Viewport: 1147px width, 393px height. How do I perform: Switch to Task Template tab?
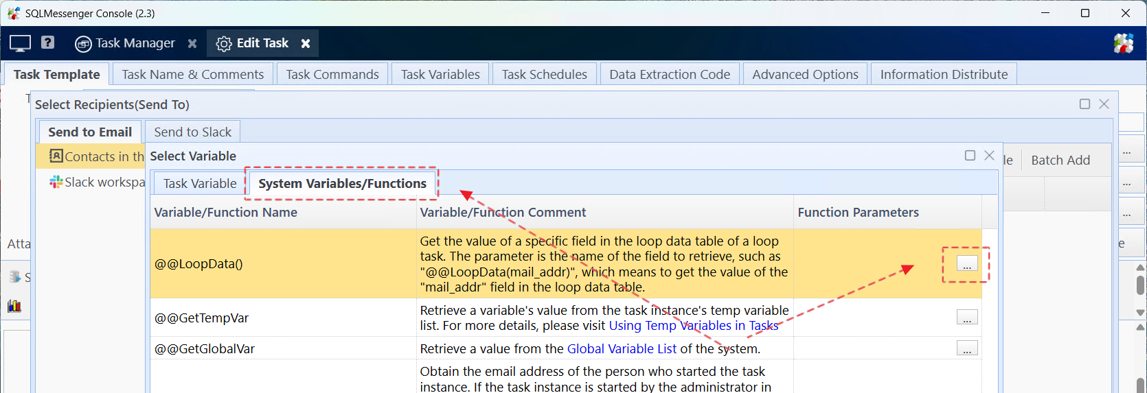tap(56, 74)
